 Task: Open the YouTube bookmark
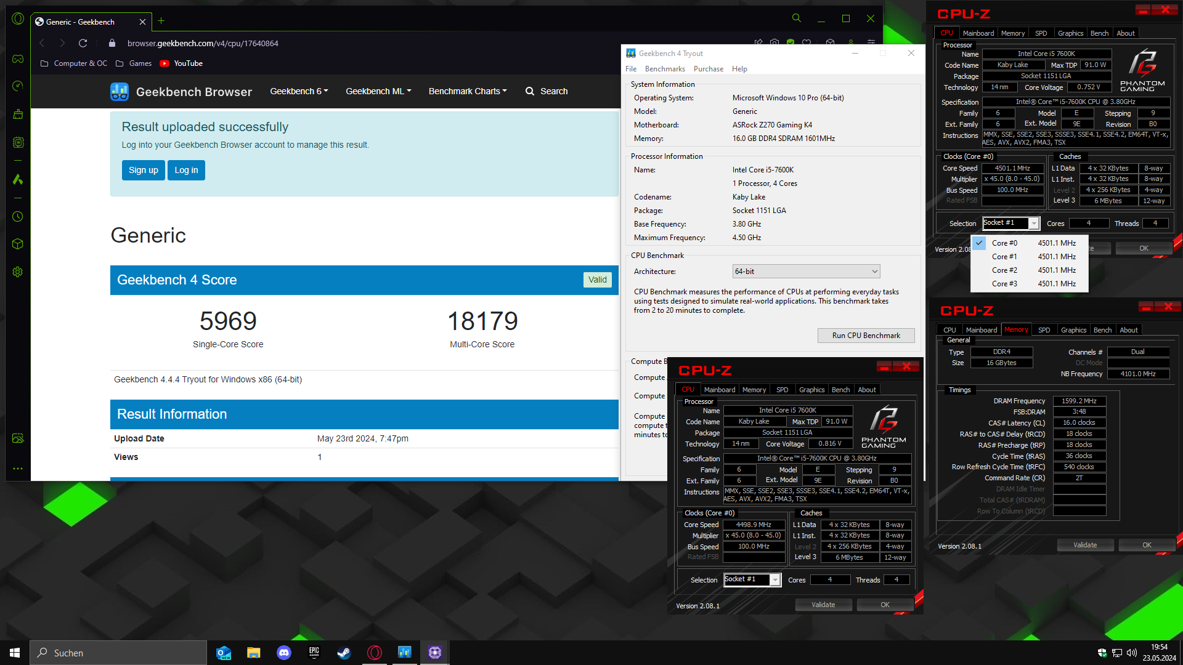(181, 63)
